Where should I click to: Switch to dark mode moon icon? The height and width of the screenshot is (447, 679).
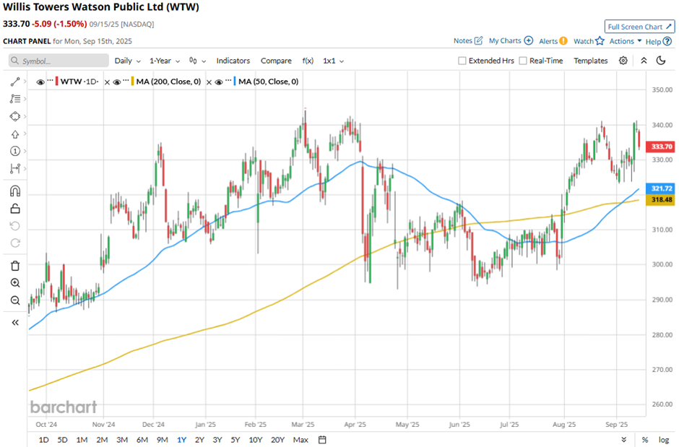[661, 61]
